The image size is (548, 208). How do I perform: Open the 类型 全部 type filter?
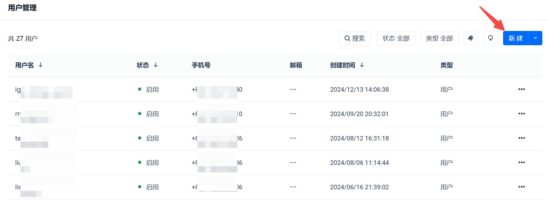tap(439, 38)
